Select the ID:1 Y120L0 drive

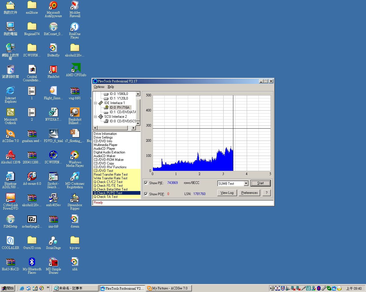[119, 98]
